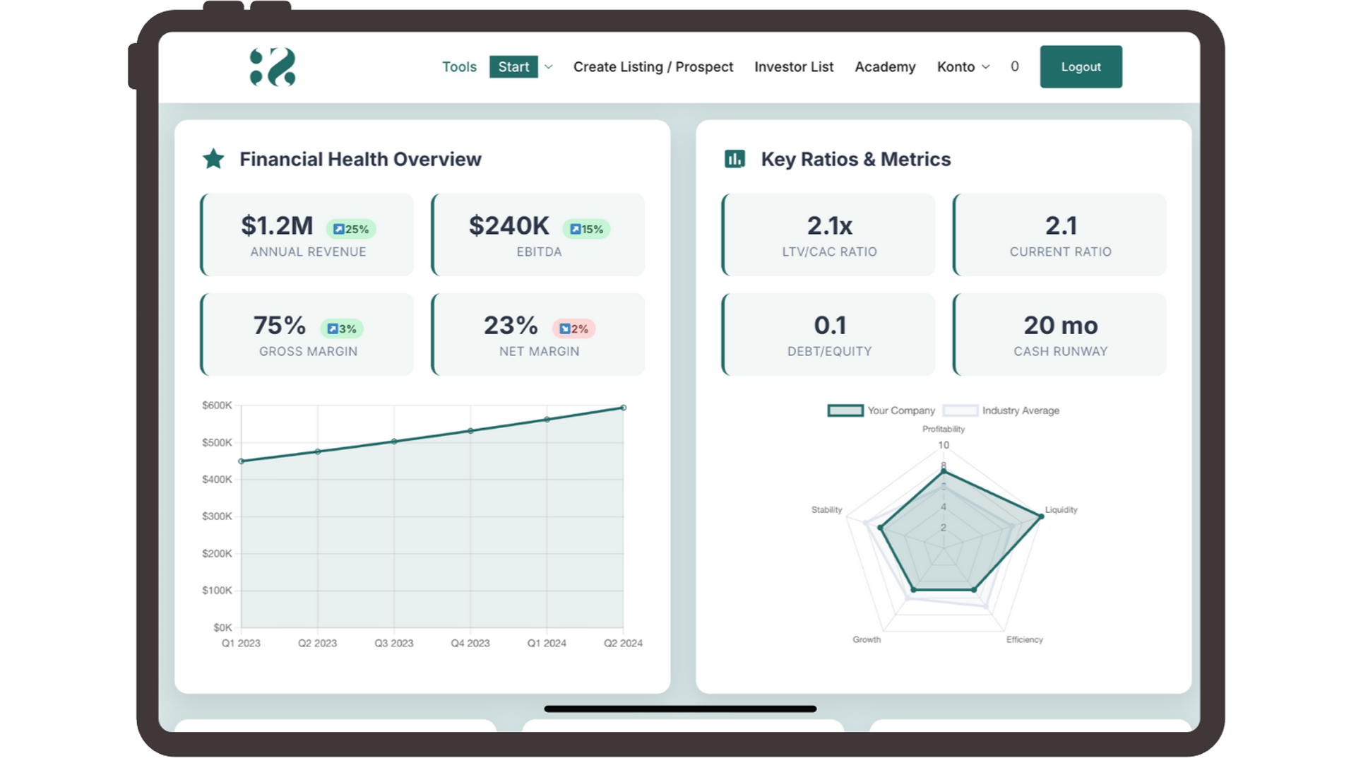Screen dimensions: 1356x763
Task: Go to Investor List page
Action: 794,66
